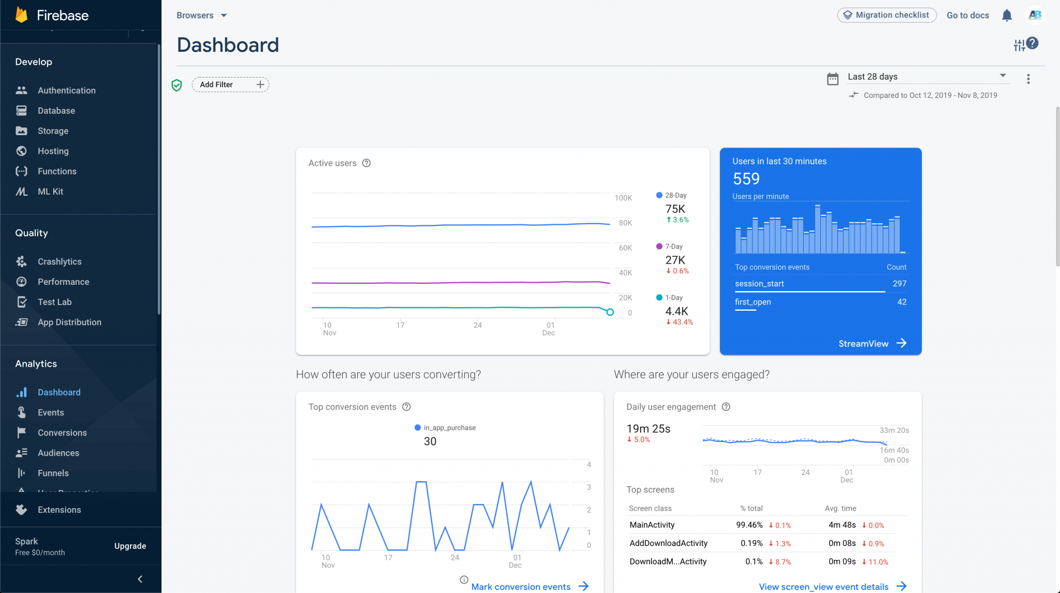
Task: Navigate to Crashlytics panel
Action: click(60, 261)
